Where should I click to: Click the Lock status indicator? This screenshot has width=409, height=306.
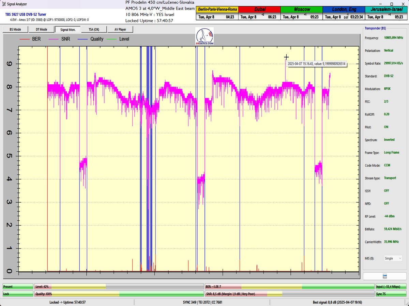[18, 294]
